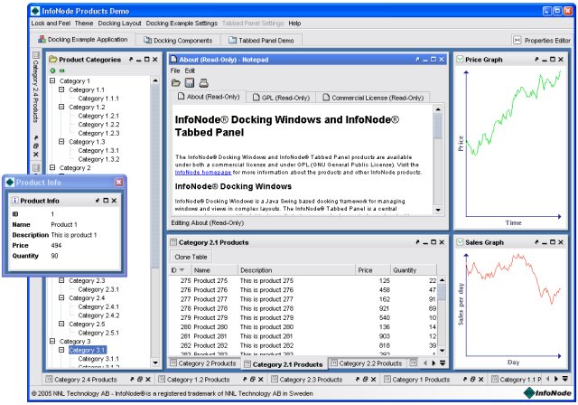Screen dimensions: 578x405
Task: Dock the floating Product Info view
Action: click(98, 201)
